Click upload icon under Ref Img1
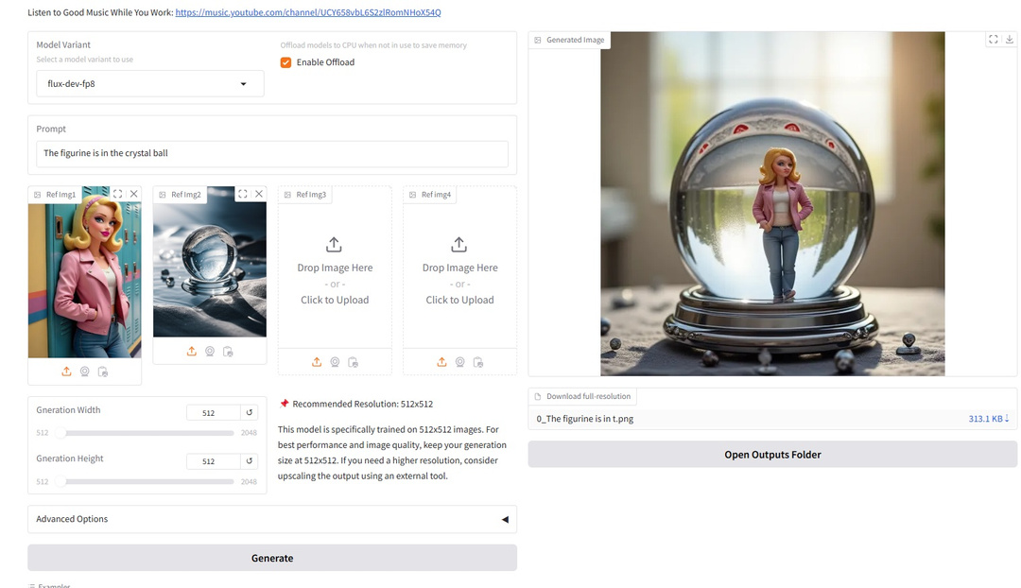 pyautogui.click(x=66, y=372)
